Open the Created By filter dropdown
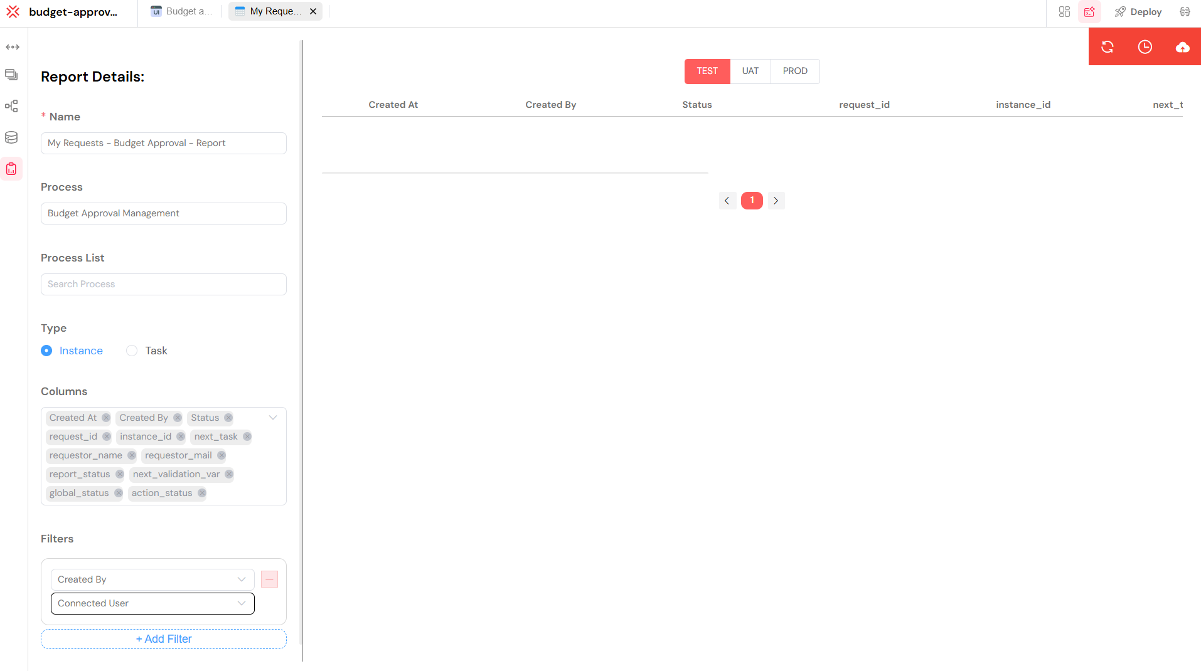The width and height of the screenshot is (1201, 671). pos(152,579)
